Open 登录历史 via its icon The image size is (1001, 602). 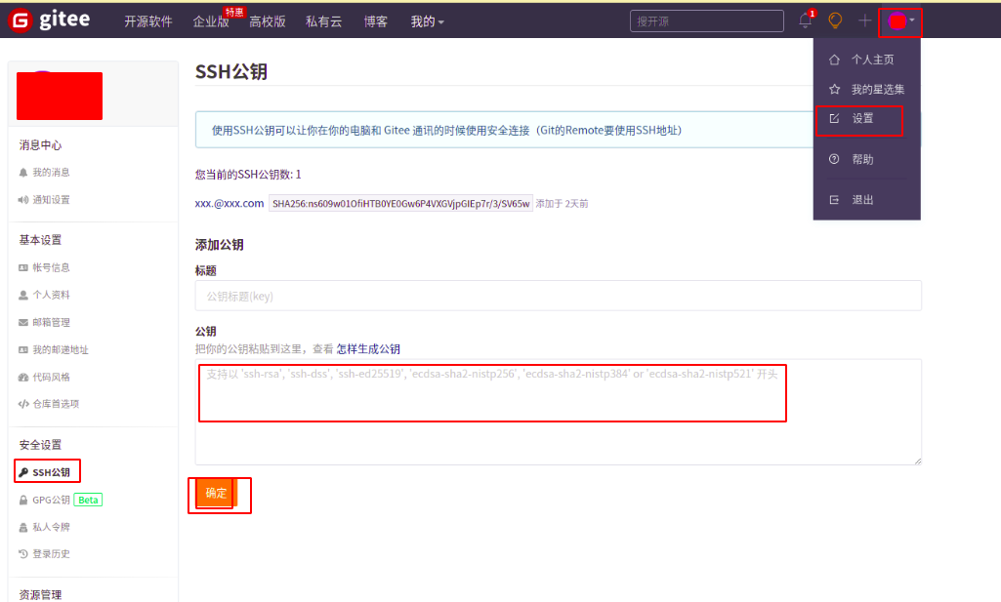tap(21, 554)
